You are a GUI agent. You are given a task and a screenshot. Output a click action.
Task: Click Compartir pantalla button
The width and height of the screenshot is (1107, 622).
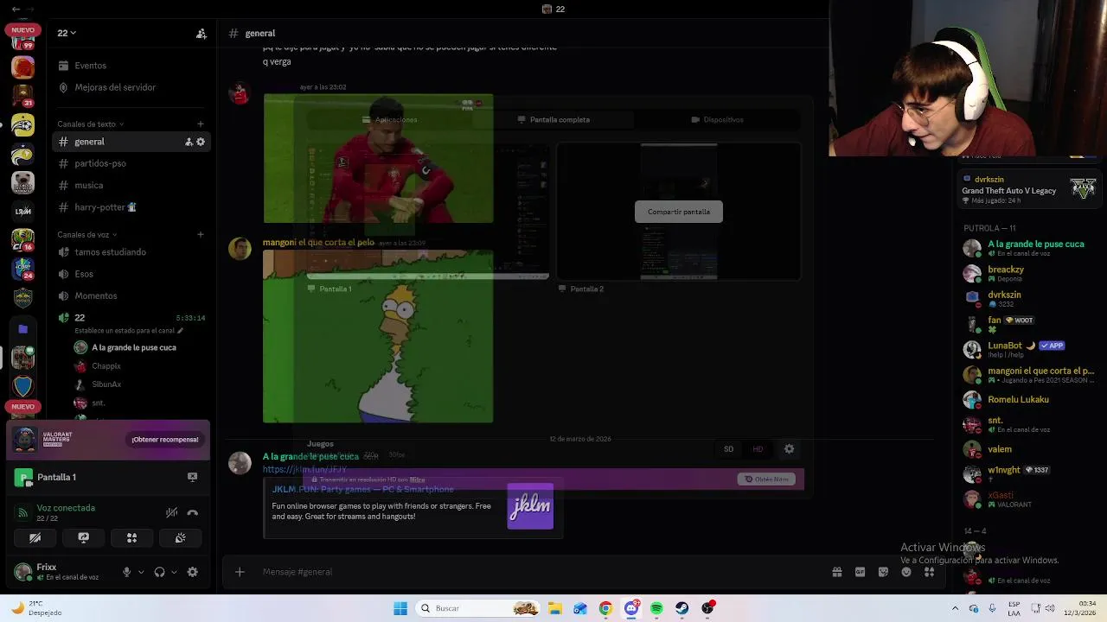tap(679, 212)
